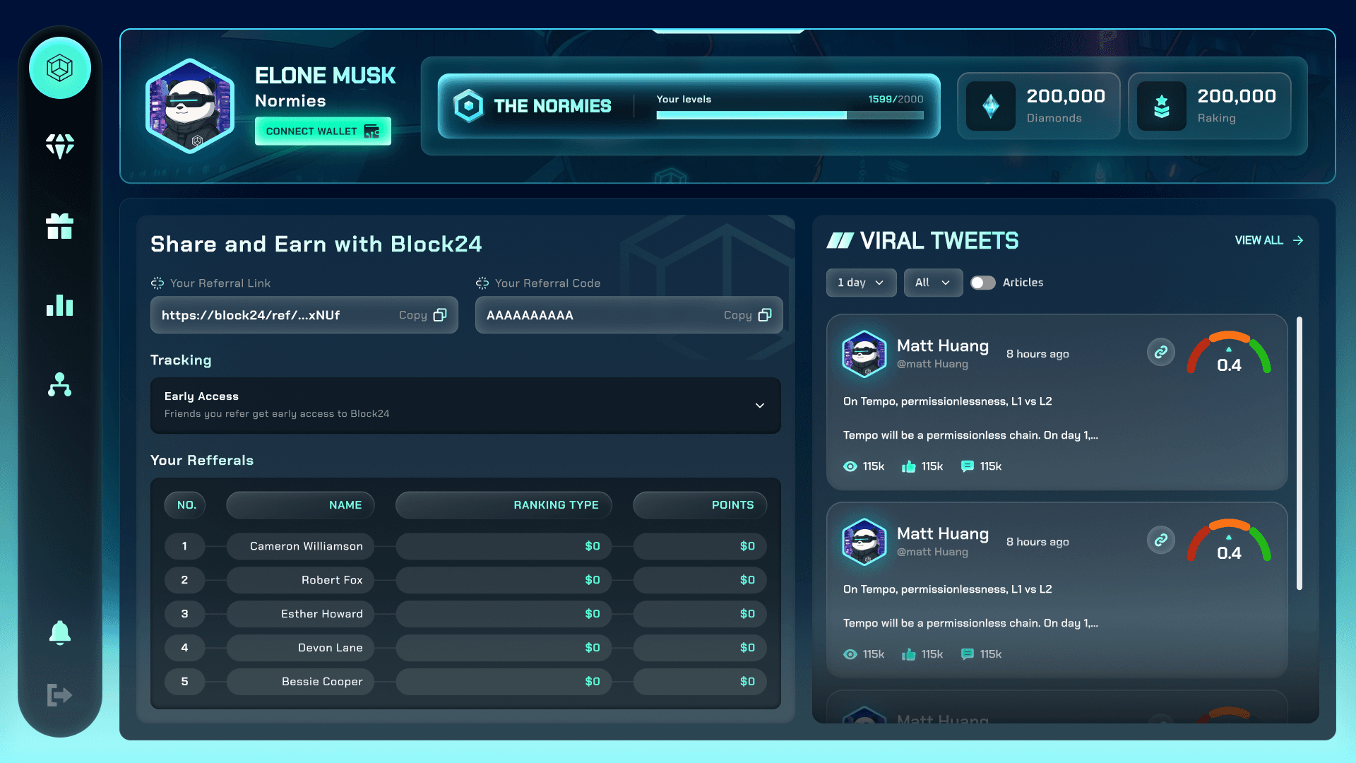
Task: Open the diamond icon in sidebar
Action: pyautogui.click(x=60, y=146)
